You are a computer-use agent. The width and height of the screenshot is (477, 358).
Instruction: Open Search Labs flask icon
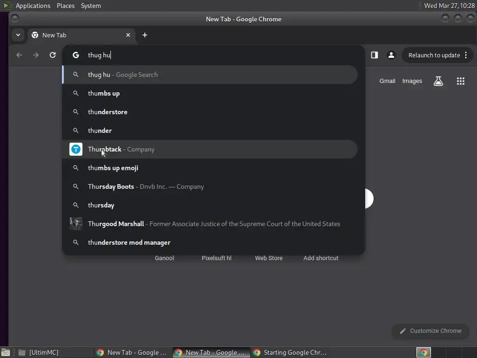click(438, 81)
